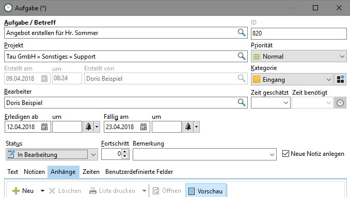Uncheck Neue Notiz anlegen checkbox
The height and width of the screenshot is (197, 350).
point(285,154)
